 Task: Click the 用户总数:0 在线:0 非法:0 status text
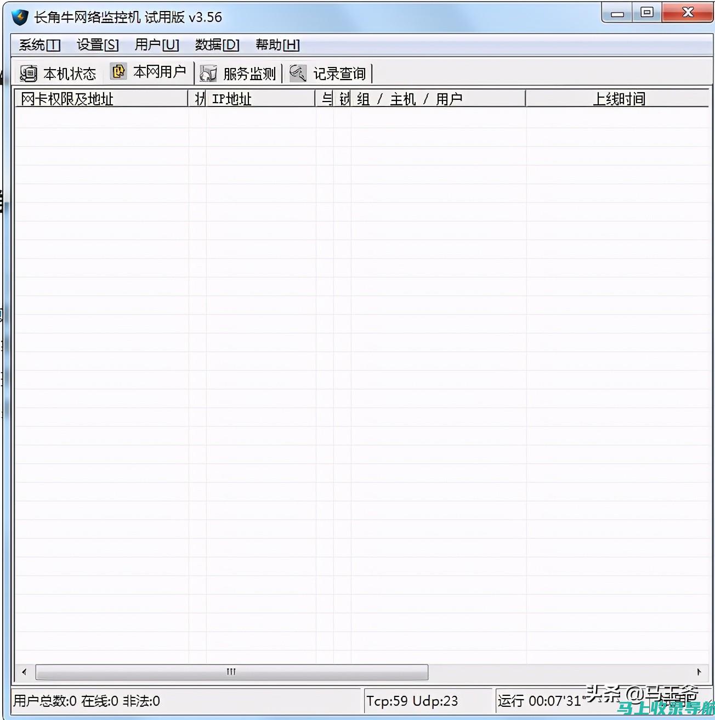87,701
